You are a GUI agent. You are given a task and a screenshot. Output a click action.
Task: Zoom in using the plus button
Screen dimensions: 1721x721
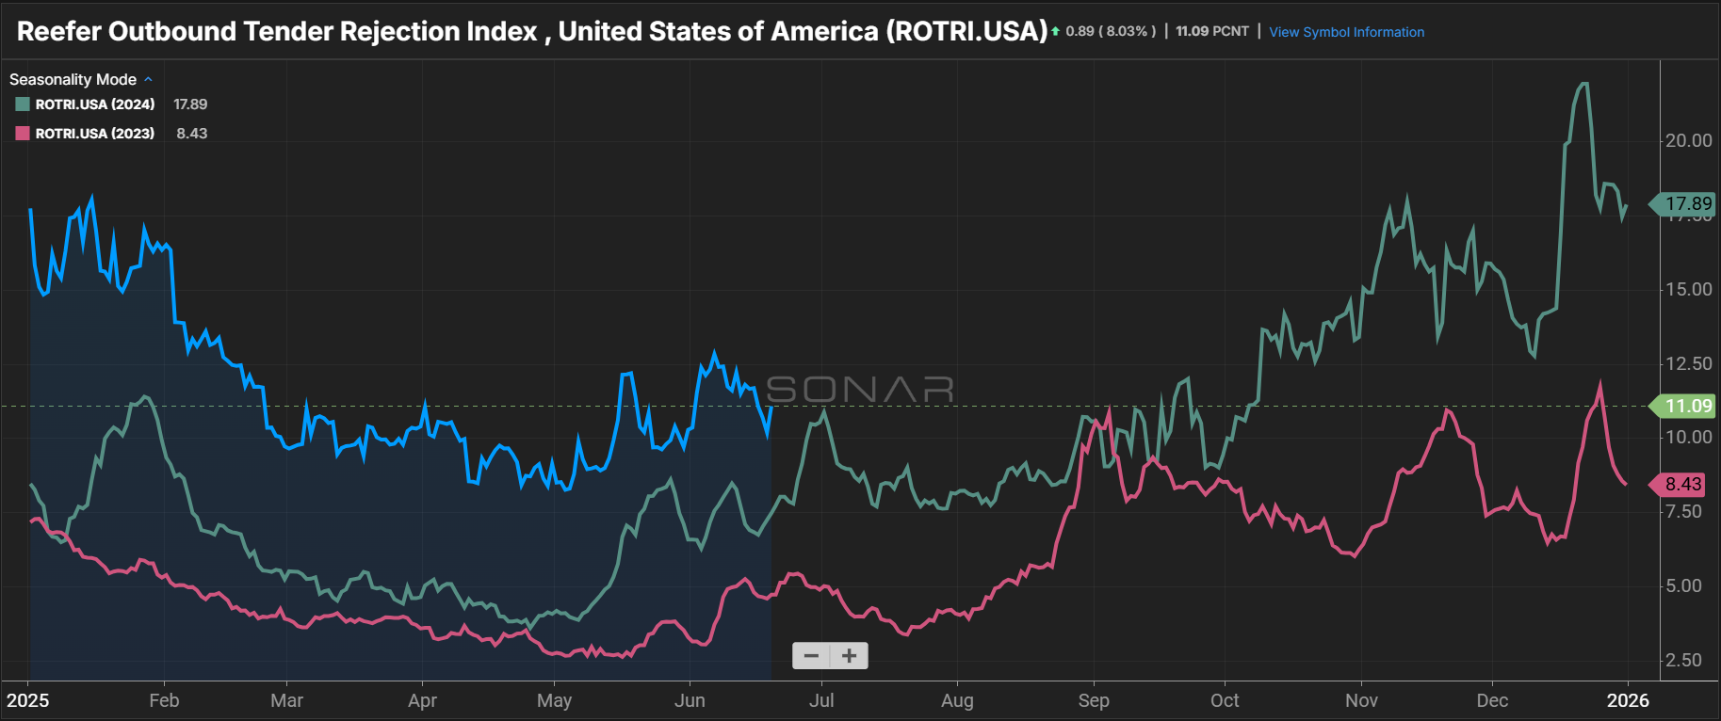pyautogui.click(x=849, y=656)
